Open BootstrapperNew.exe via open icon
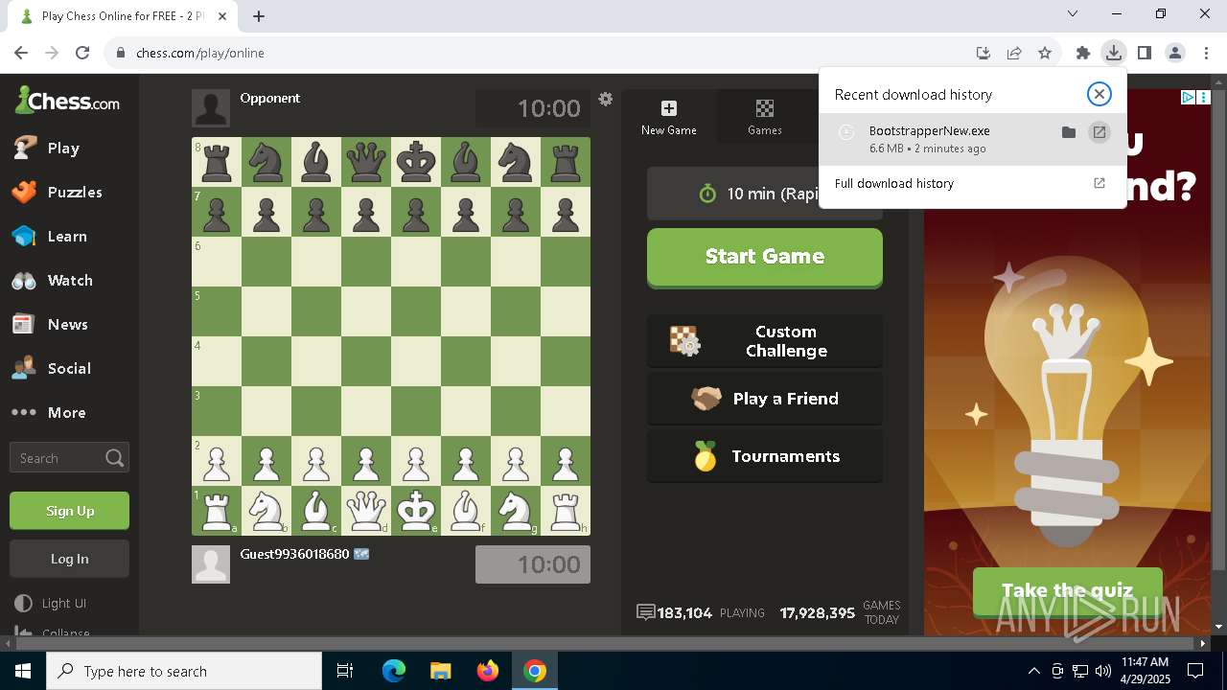This screenshot has width=1227, height=690. click(x=1100, y=132)
